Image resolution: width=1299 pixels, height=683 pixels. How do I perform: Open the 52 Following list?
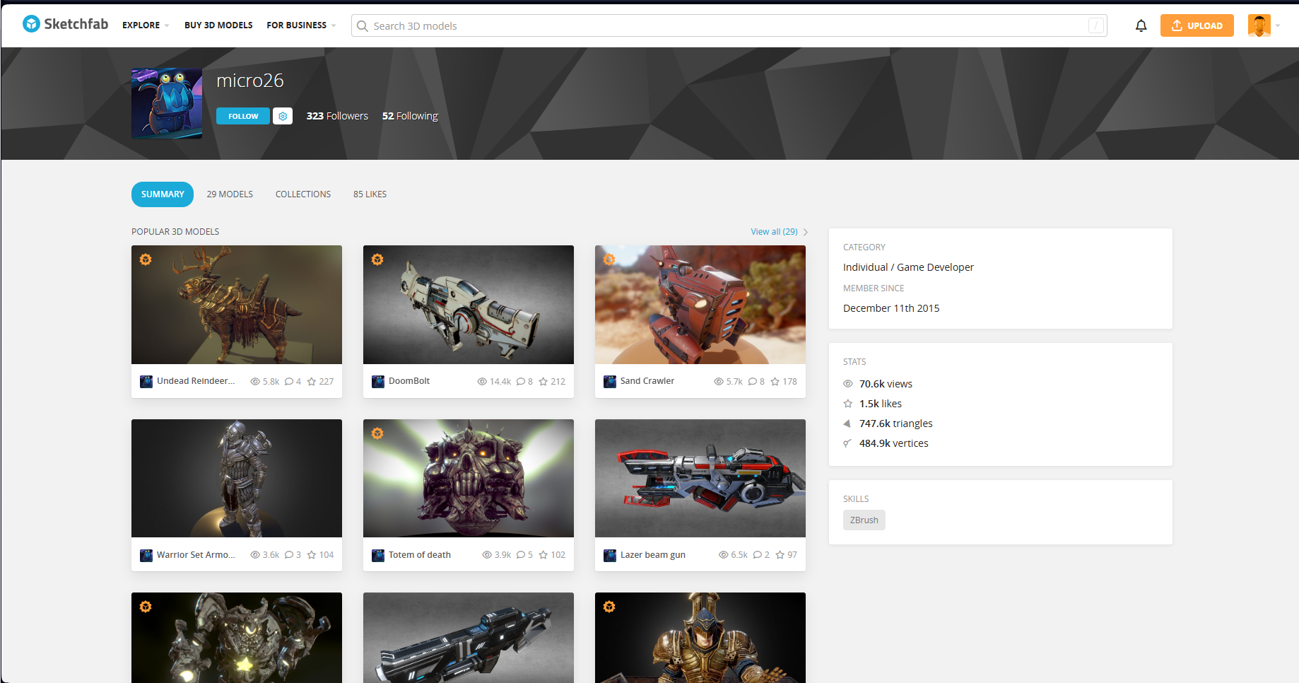[x=410, y=116]
